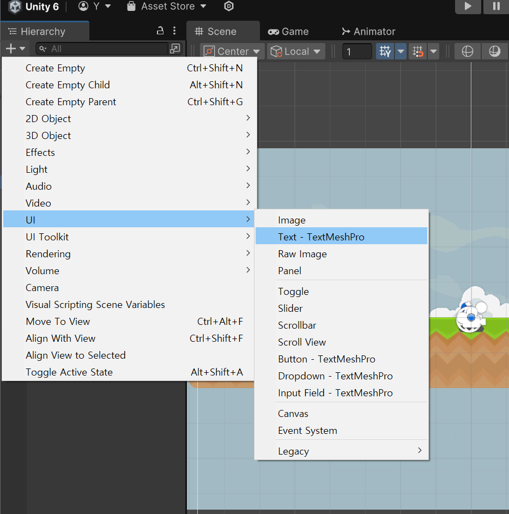Create a UI Panel
509x514 pixels.
click(341, 271)
